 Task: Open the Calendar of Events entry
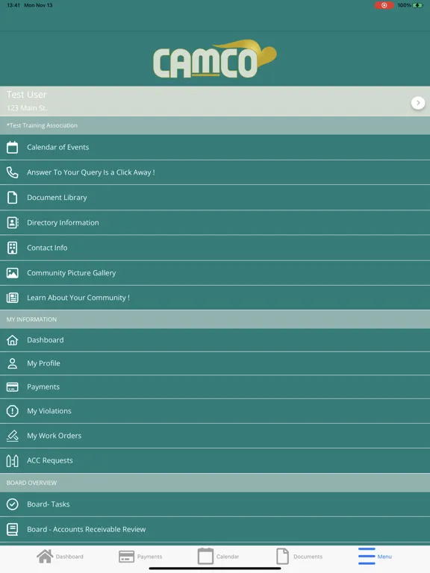(x=215, y=147)
